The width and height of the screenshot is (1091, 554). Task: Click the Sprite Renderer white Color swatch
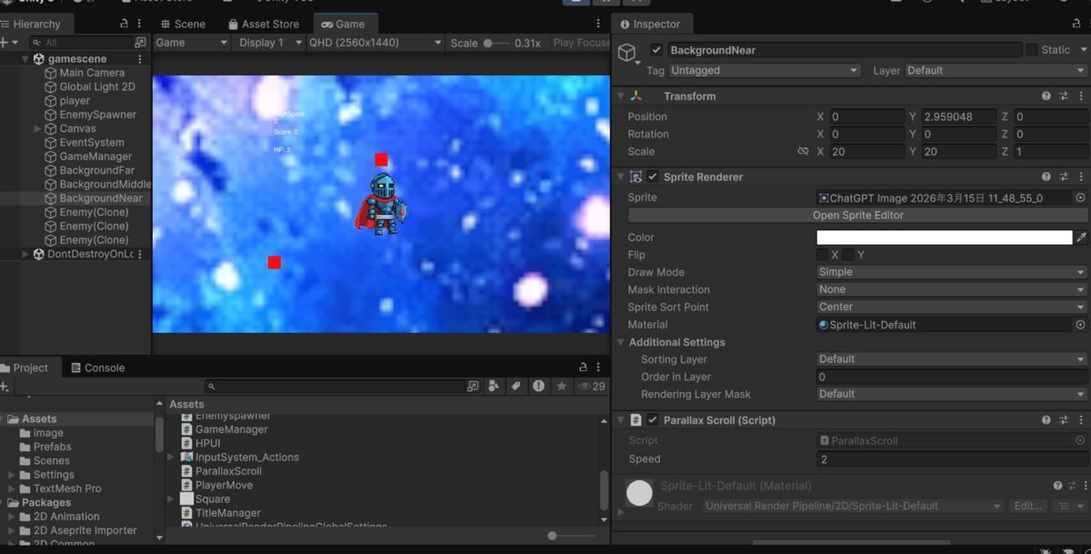coord(944,237)
